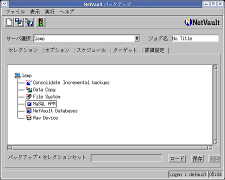The height and width of the screenshot is (180, 225).
Task: Click the load selection set toolbar icon
Action: click(19, 22)
